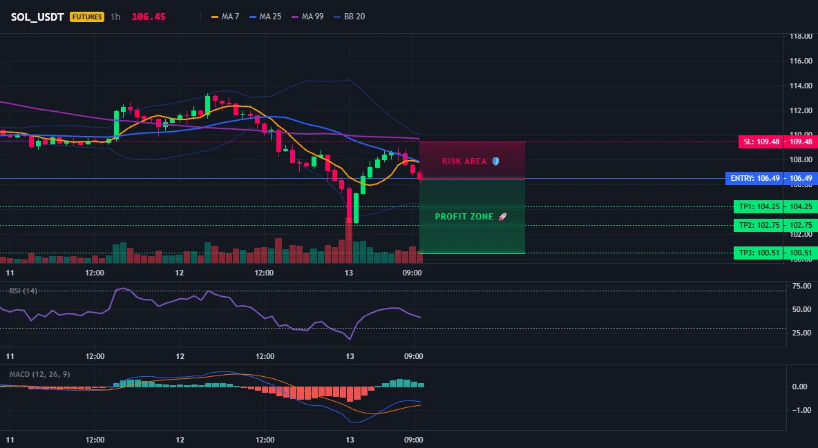Click the TP3: 100.51 target label
This screenshot has width=818, height=448.
[x=759, y=253]
